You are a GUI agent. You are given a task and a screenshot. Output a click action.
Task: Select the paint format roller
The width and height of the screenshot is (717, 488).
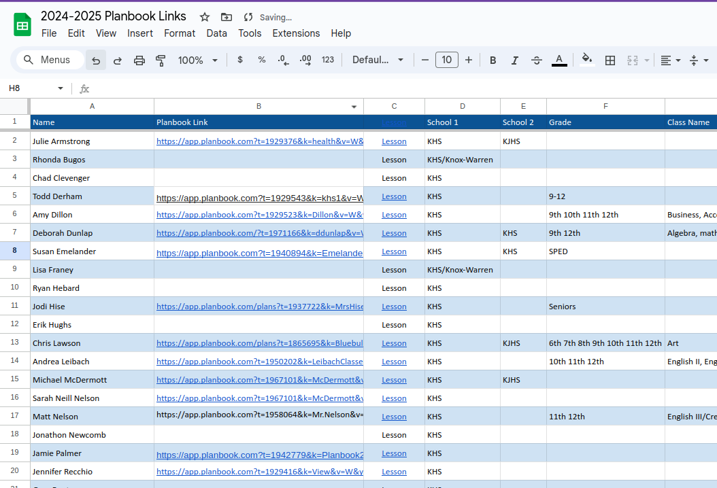(x=161, y=60)
